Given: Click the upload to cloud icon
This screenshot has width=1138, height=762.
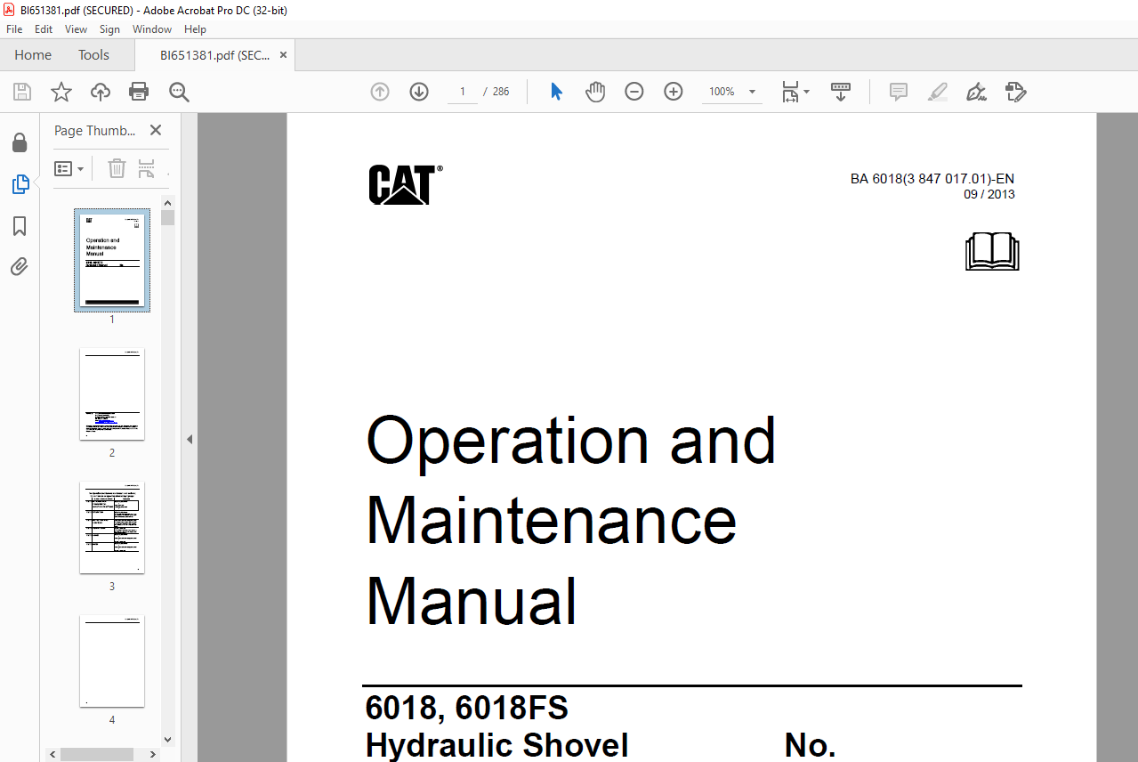Looking at the screenshot, I should click(x=101, y=92).
